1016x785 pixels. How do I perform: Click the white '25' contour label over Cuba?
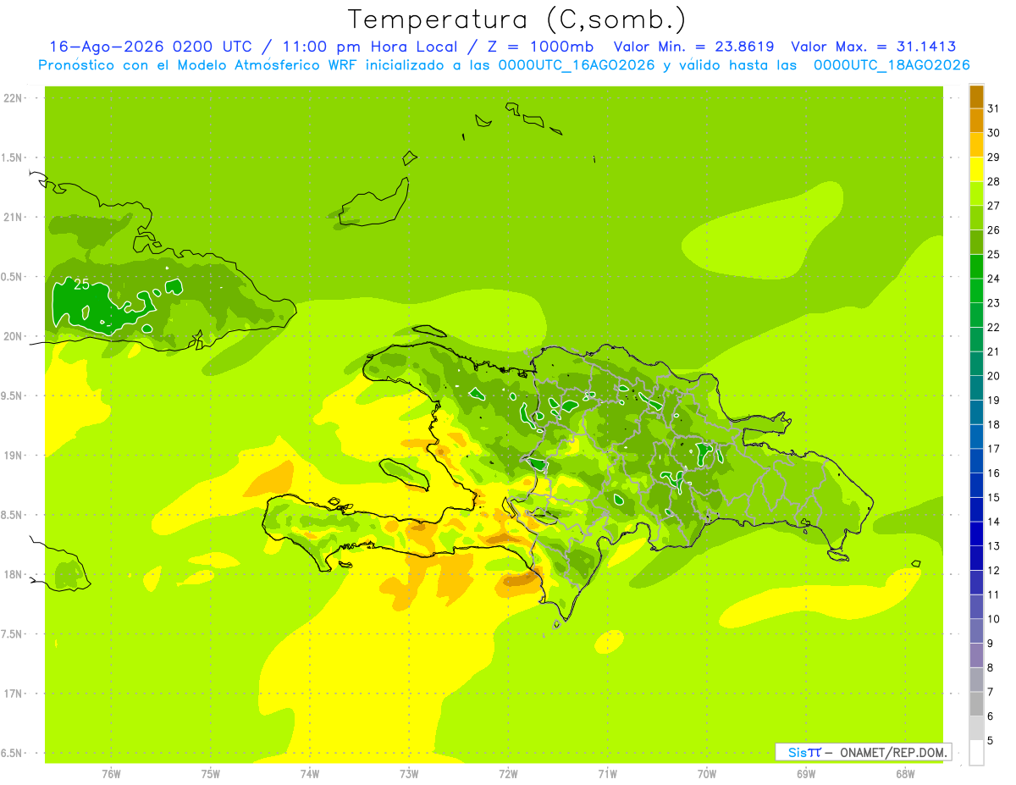click(x=82, y=285)
